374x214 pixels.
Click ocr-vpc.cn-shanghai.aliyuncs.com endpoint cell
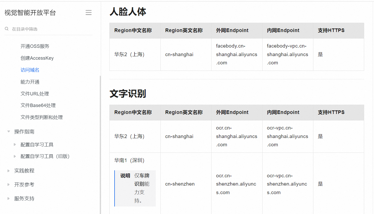[x=288, y=136]
